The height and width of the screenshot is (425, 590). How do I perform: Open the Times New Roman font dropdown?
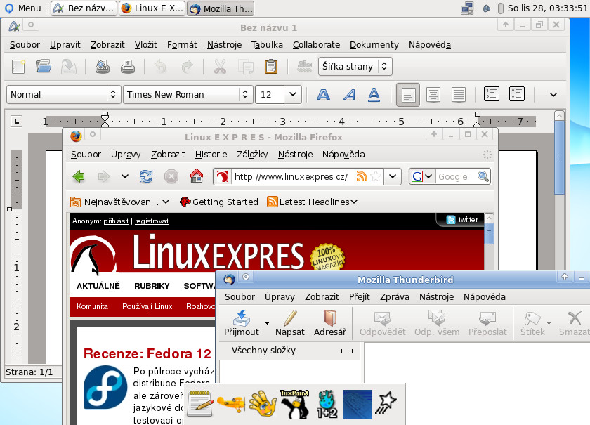pos(245,94)
